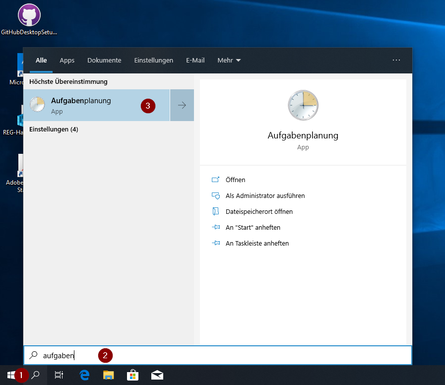Click the Öffnen action icon

pos(216,180)
